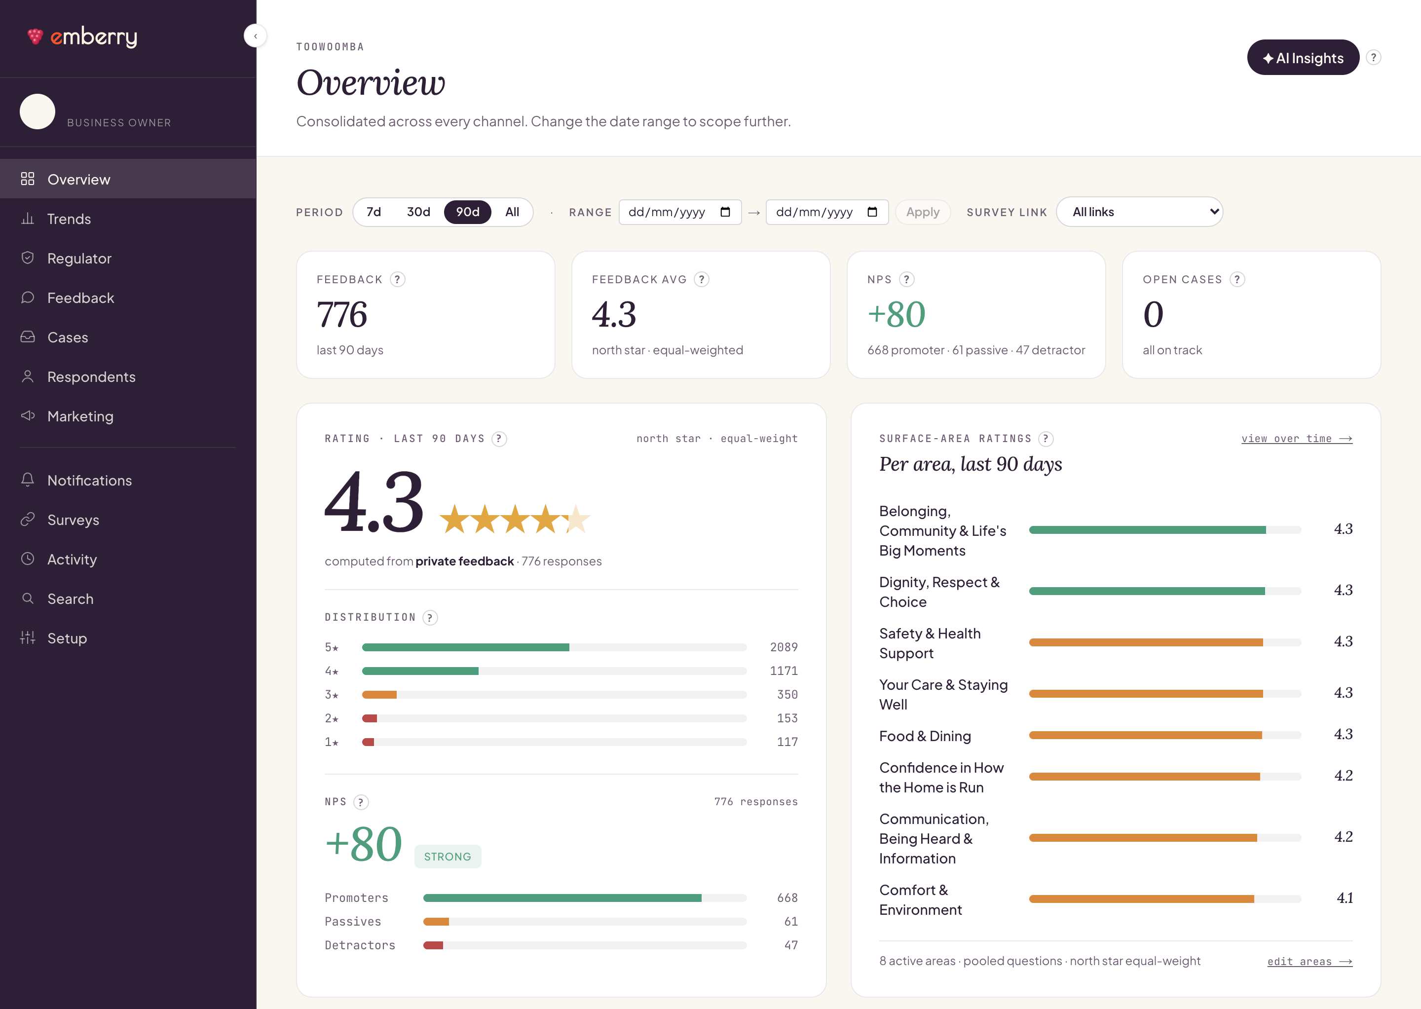This screenshot has width=1421, height=1009.
Task: Open help tooltip beside NPS 776 responses
Action: pyautogui.click(x=361, y=802)
